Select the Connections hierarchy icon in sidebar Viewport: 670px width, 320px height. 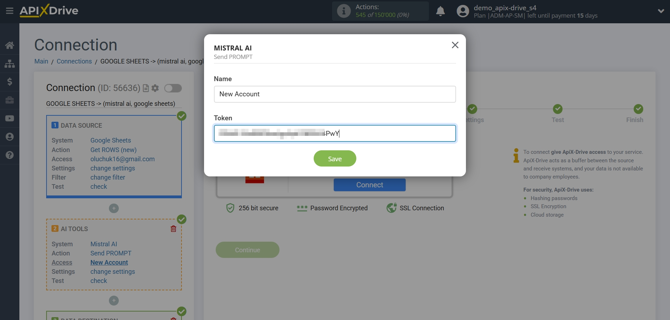[10, 64]
